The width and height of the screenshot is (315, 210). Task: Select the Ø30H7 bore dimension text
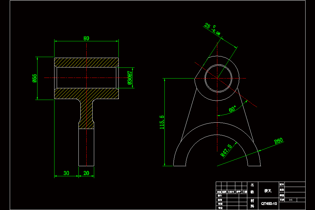click(130, 78)
